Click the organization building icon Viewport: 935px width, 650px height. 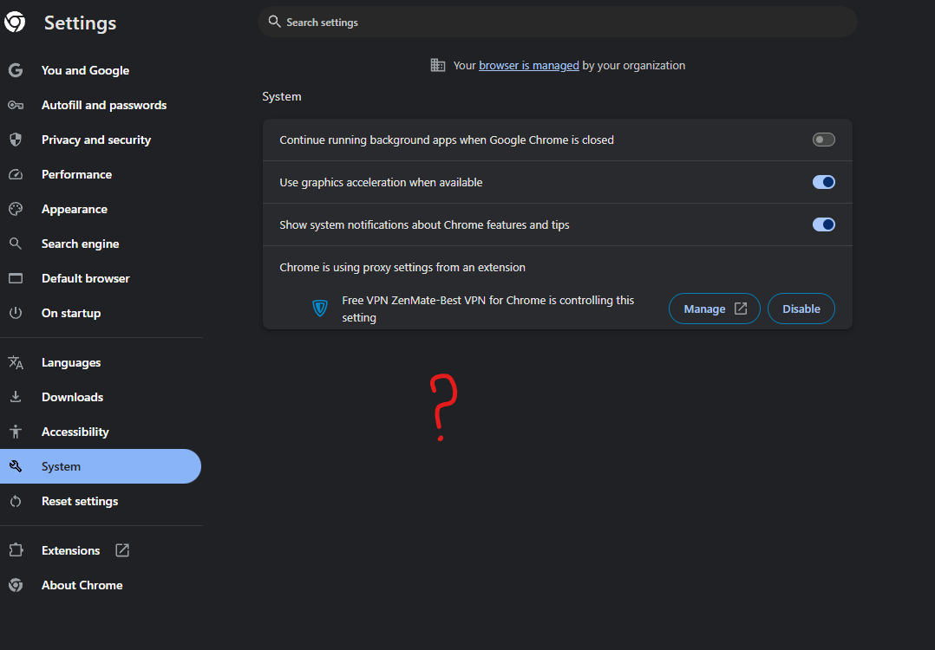[x=438, y=65]
